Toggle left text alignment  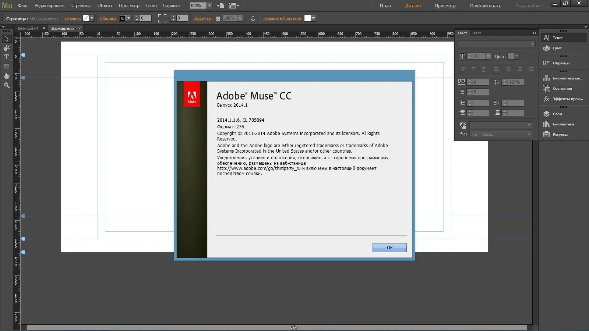pos(497,69)
